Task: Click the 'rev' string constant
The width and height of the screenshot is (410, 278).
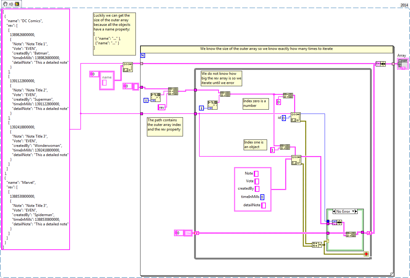Action: pyautogui.click(x=162, y=107)
